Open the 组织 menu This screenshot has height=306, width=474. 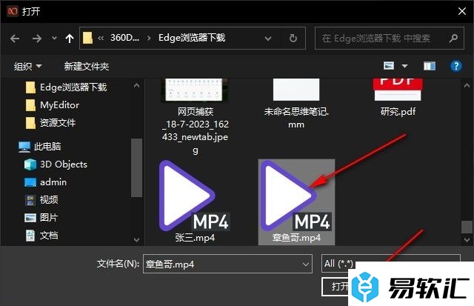27,66
